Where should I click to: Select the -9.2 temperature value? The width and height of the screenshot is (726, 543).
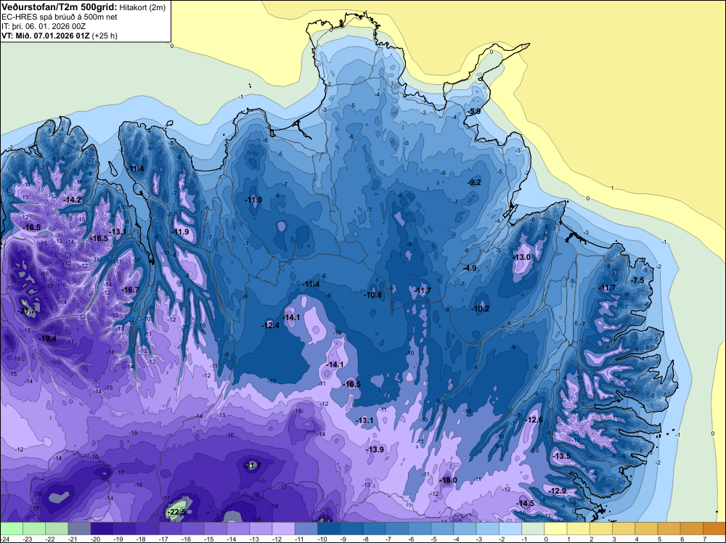[475, 182]
